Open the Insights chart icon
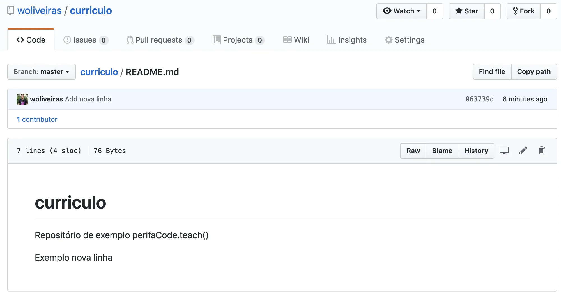This screenshot has width=561, height=296. pos(331,40)
